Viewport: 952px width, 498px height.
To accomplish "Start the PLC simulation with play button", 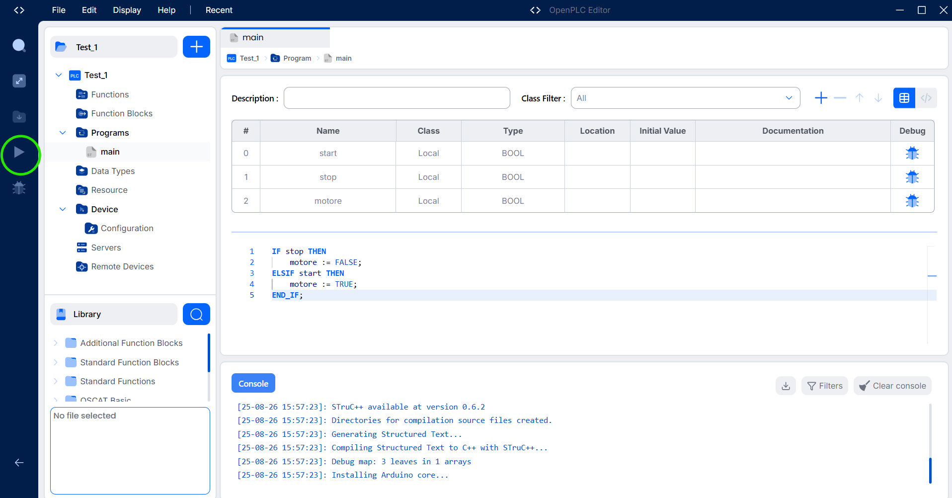I will click(x=19, y=152).
